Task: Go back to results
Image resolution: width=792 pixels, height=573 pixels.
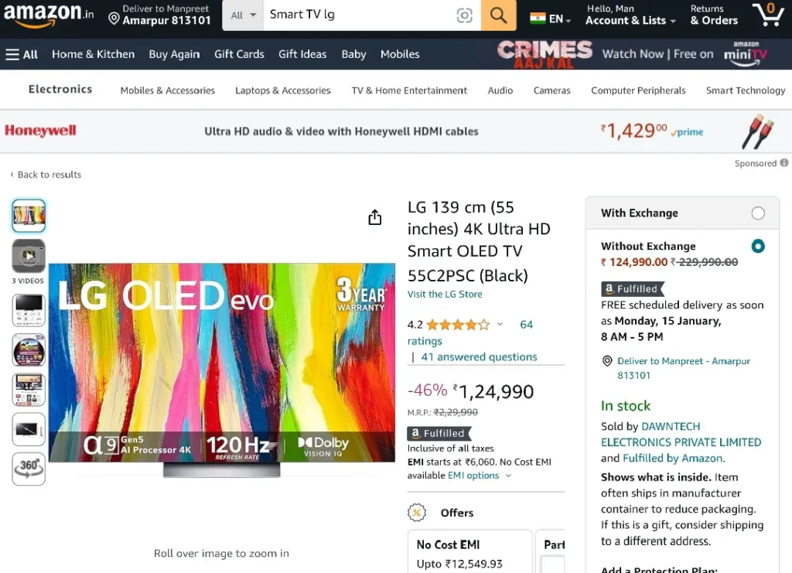Action: pyautogui.click(x=46, y=175)
